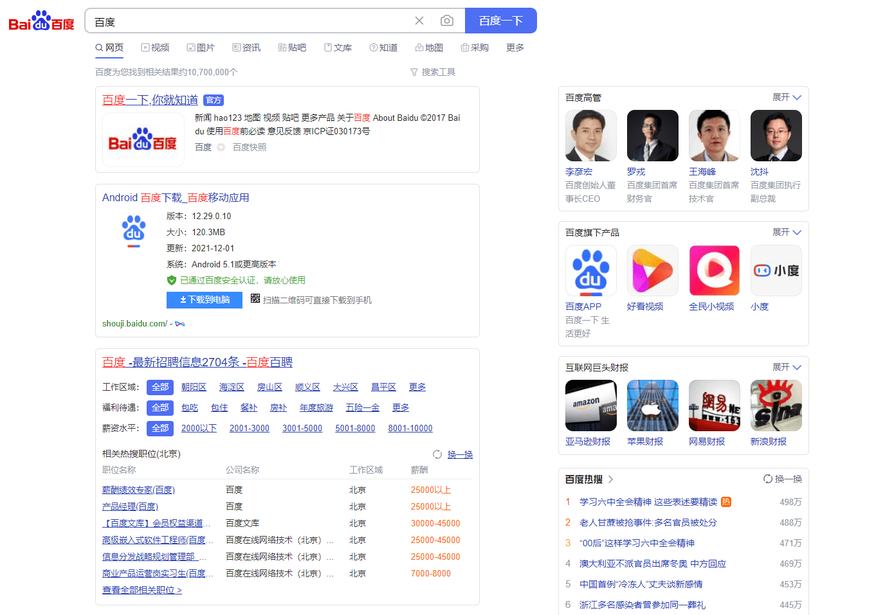885x615 pixels.
Task: Open the 薪酬绩效专家(百度) job listing
Action: pyautogui.click(x=139, y=490)
